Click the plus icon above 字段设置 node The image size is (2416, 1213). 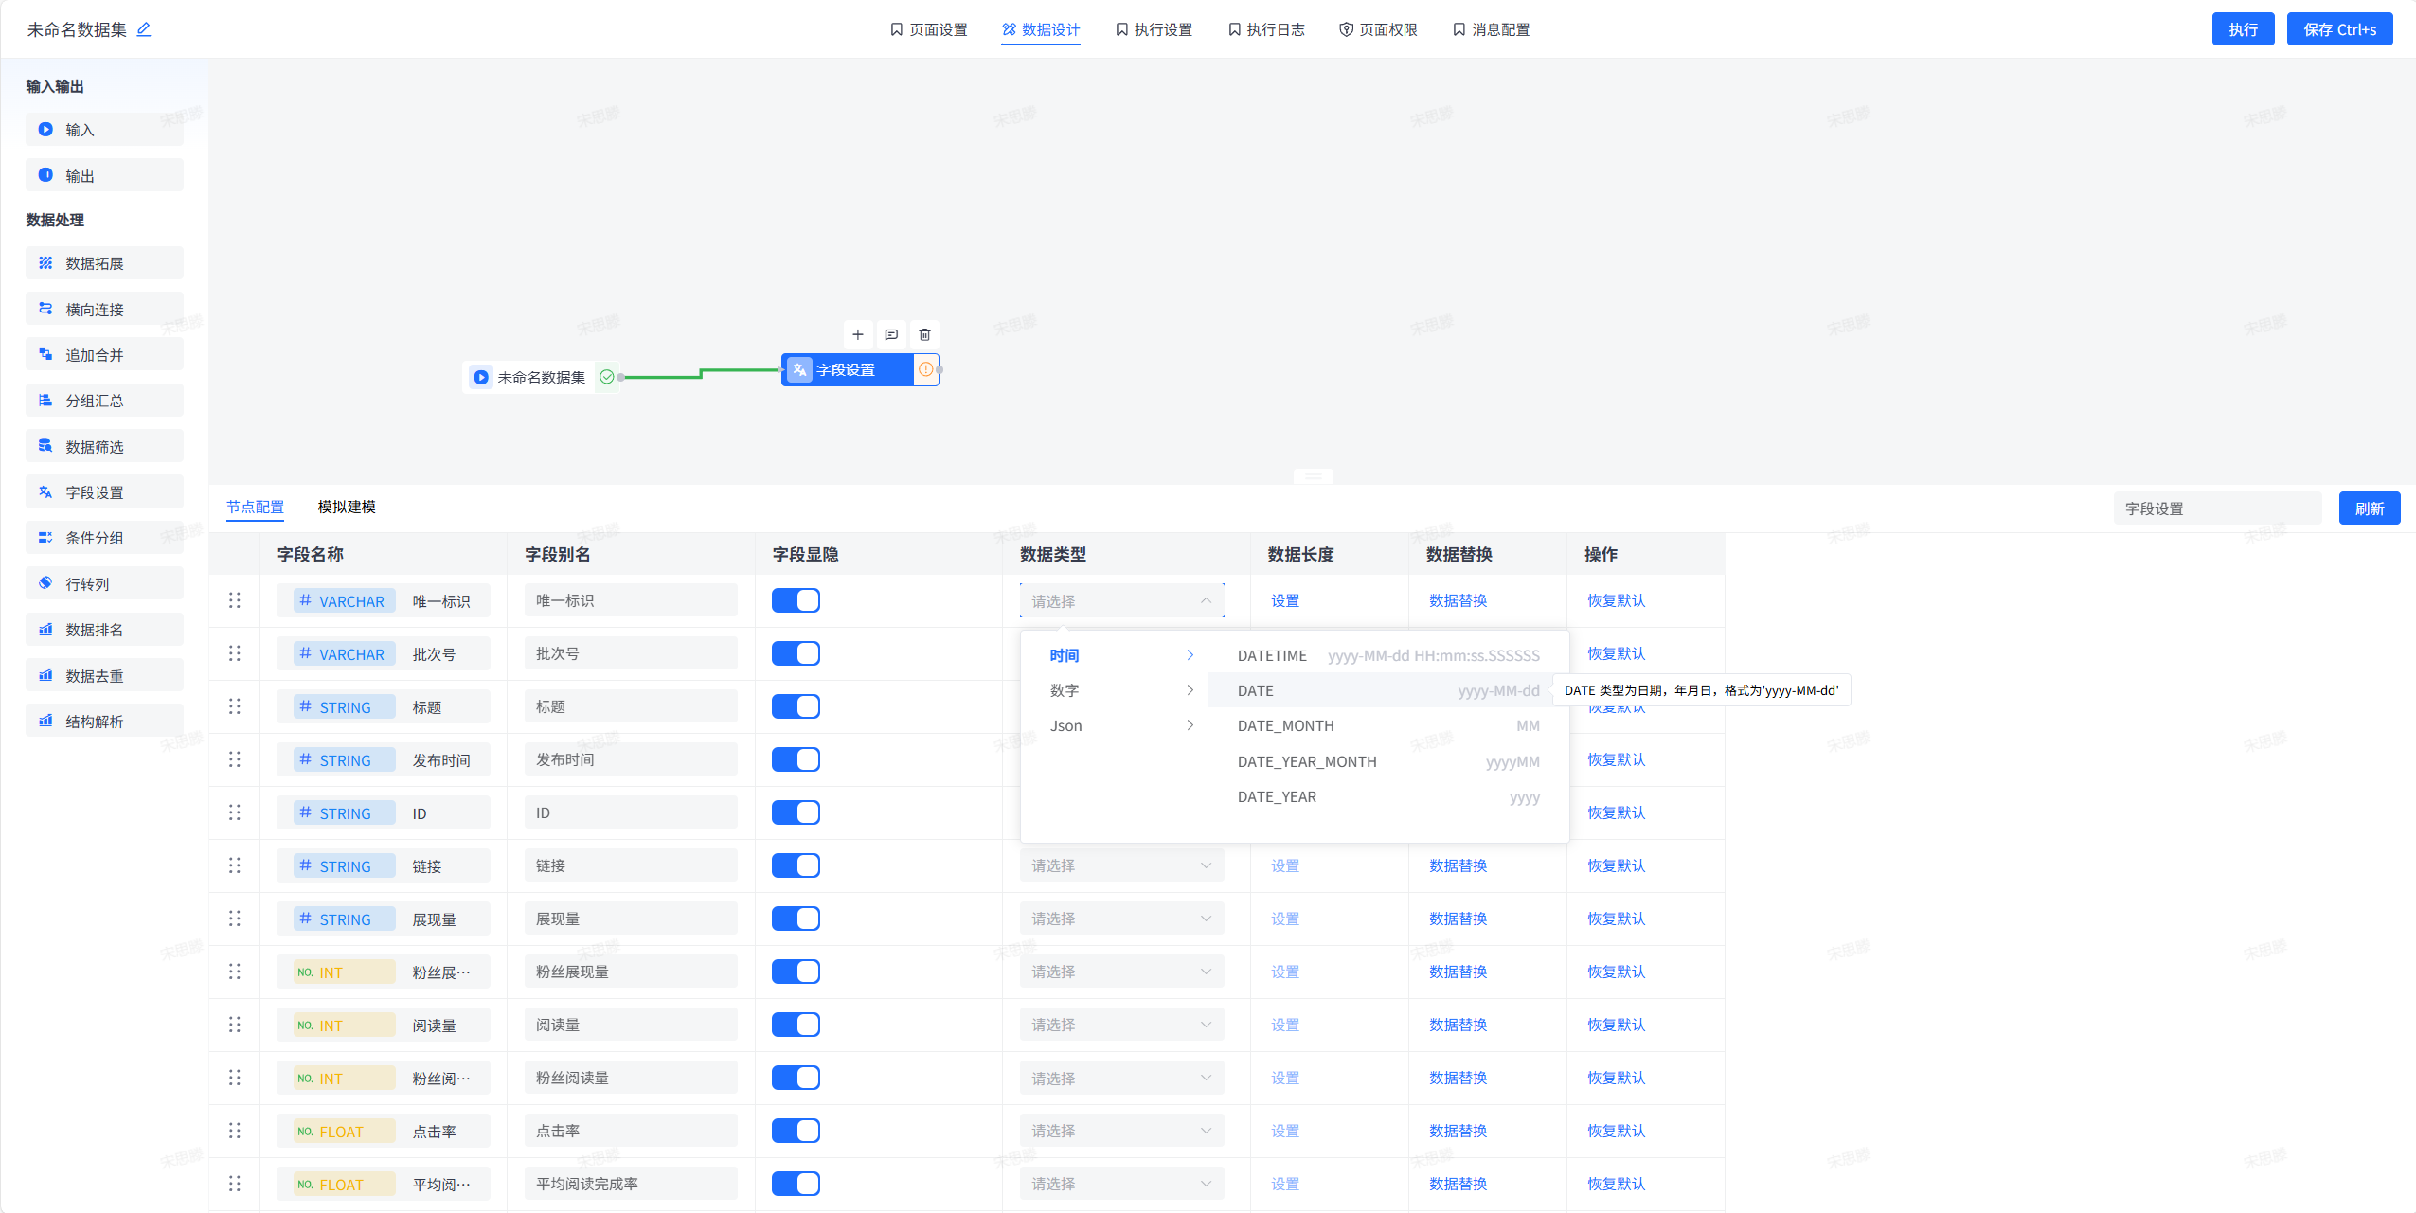(857, 334)
